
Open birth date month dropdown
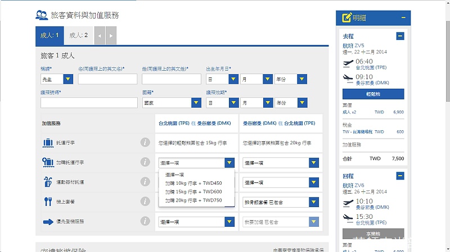(x=256, y=79)
